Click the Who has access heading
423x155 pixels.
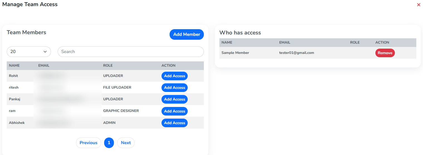[240, 33]
